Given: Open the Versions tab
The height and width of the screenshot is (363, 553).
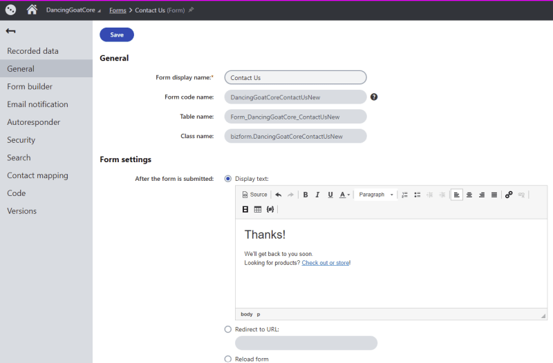Looking at the screenshot, I should (46, 211).
